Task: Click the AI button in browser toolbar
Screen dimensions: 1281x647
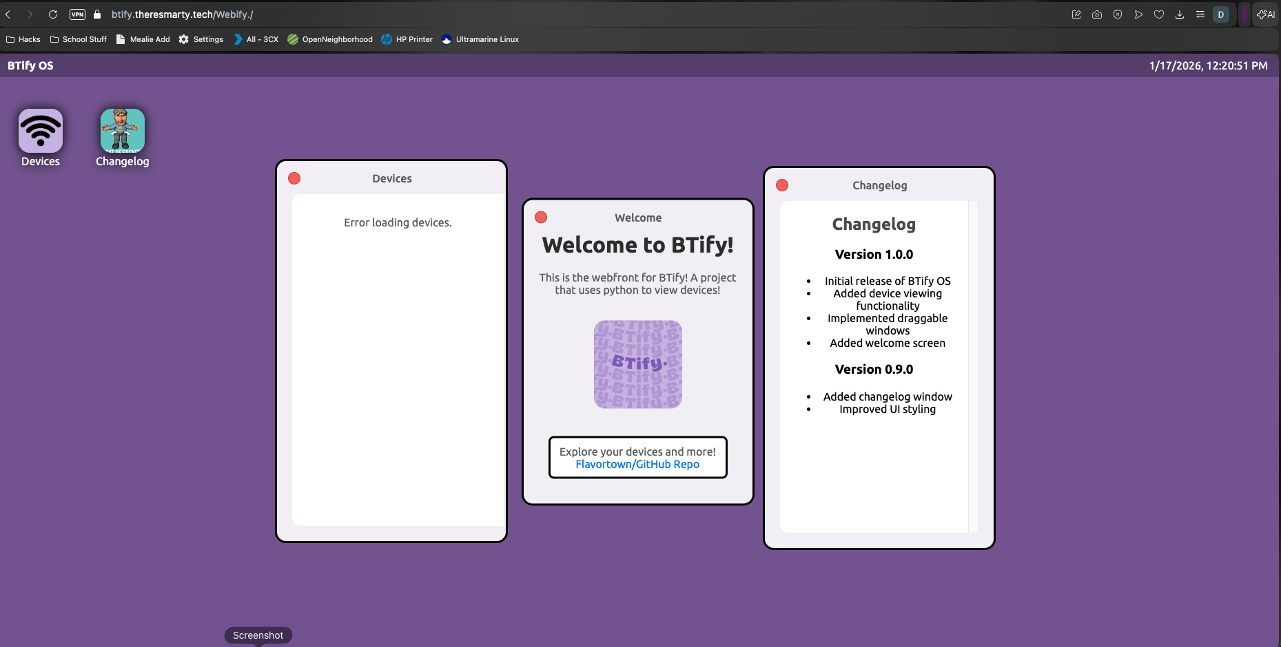Action: (x=1266, y=14)
